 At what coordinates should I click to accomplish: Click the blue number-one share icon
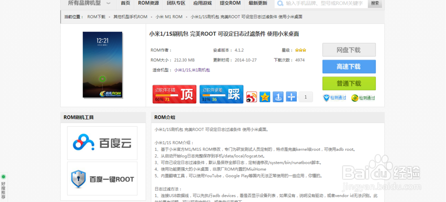[x=278, y=97]
